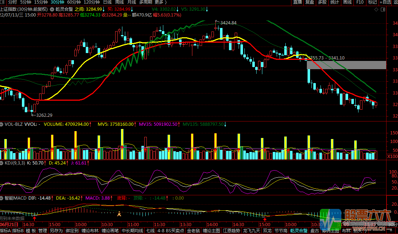Image resolution: width=398 pixels, height=234 pixels.
Task: Click the gray gap rectangle on the chart
Action: click(x=346, y=65)
